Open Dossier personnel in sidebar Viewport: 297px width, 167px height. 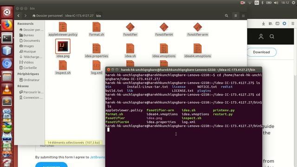pyautogui.click(x=31, y=30)
